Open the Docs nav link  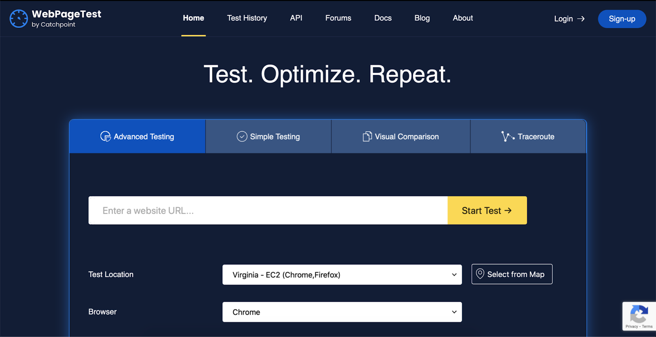[x=383, y=18]
